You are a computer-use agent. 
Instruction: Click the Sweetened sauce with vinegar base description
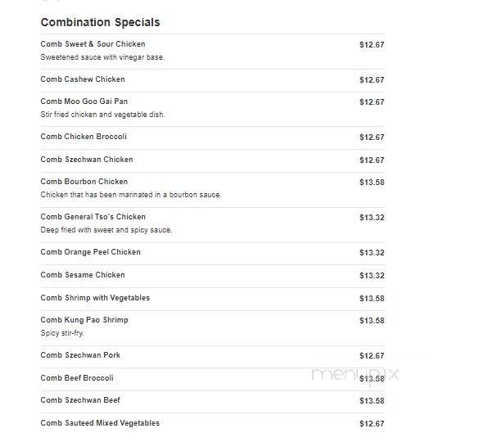tap(102, 57)
